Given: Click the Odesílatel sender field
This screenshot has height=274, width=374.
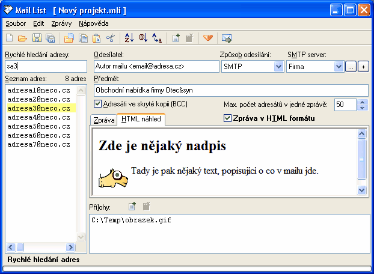Looking at the screenshot, I should point(156,66).
